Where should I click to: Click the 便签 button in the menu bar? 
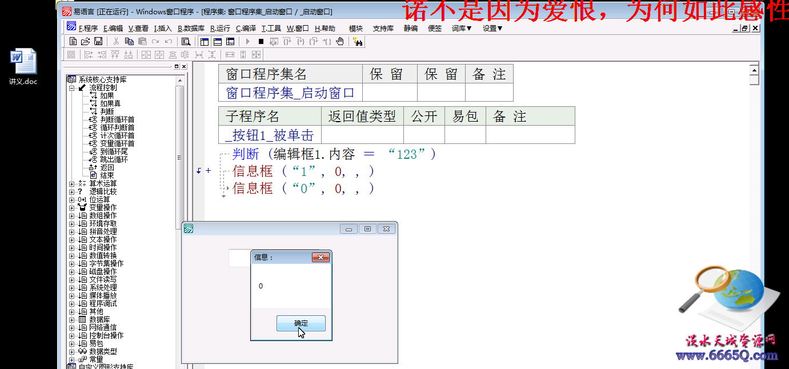click(435, 28)
